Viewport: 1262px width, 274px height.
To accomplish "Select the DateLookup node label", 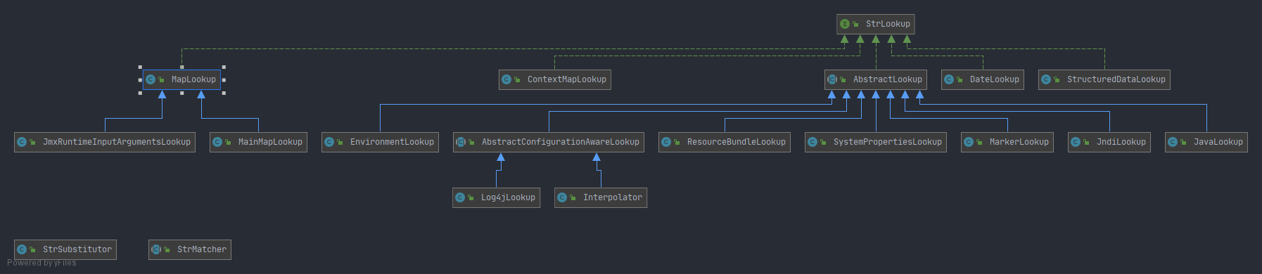I will point(995,79).
